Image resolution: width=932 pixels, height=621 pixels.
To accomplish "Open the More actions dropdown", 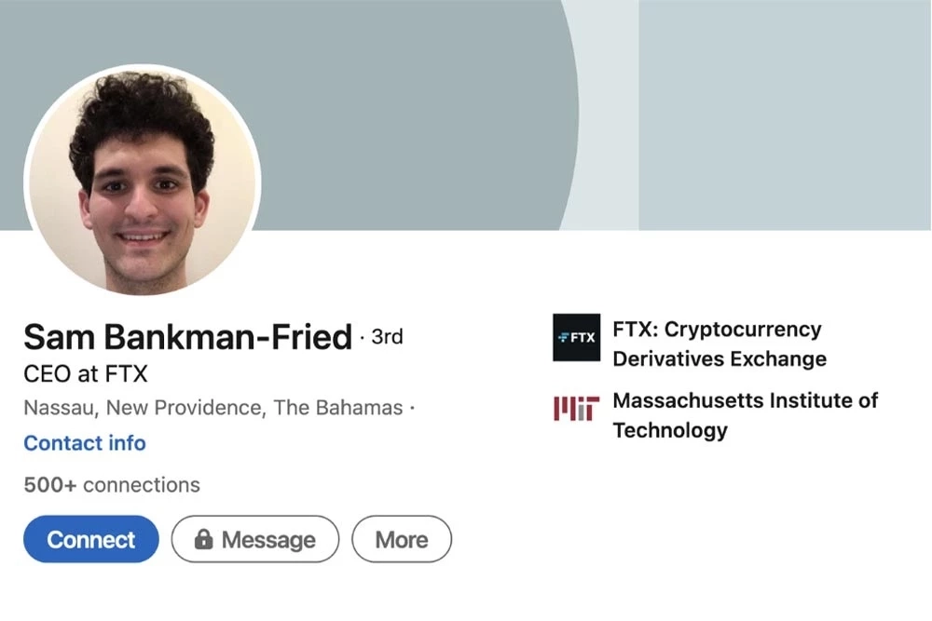I will (x=401, y=540).
